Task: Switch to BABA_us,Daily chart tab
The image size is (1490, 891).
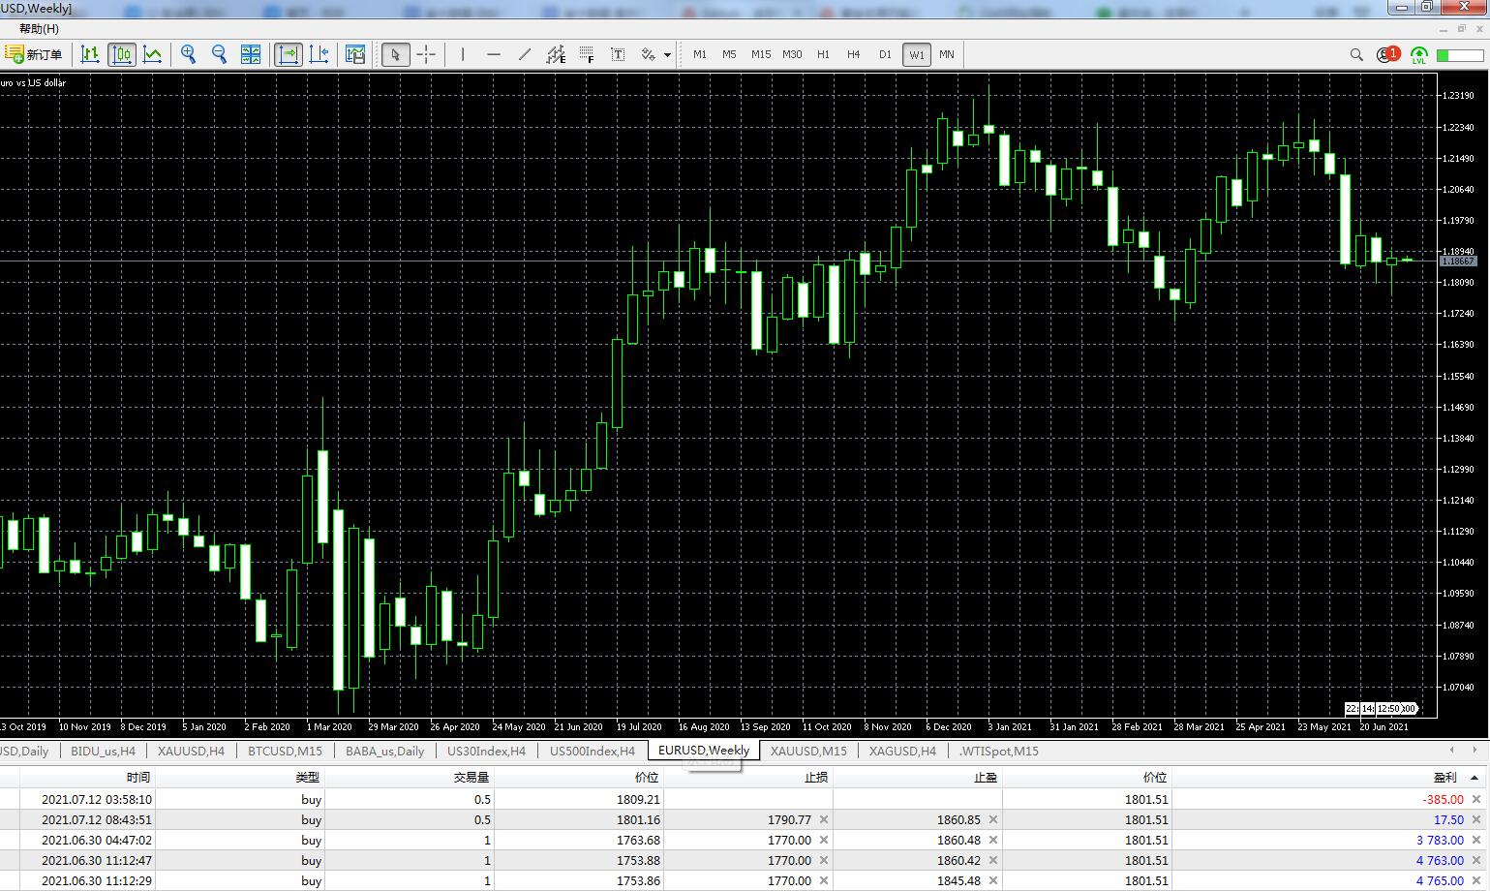Action: pos(384,751)
